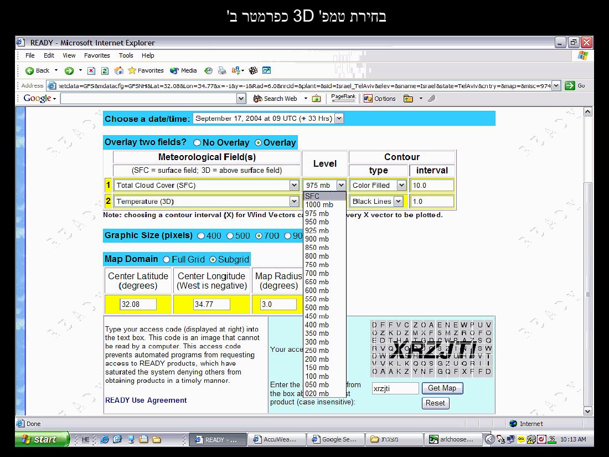Open Temperature (3D) field dropdown
Screen dimensions: 609x457
(x=294, y=201)
